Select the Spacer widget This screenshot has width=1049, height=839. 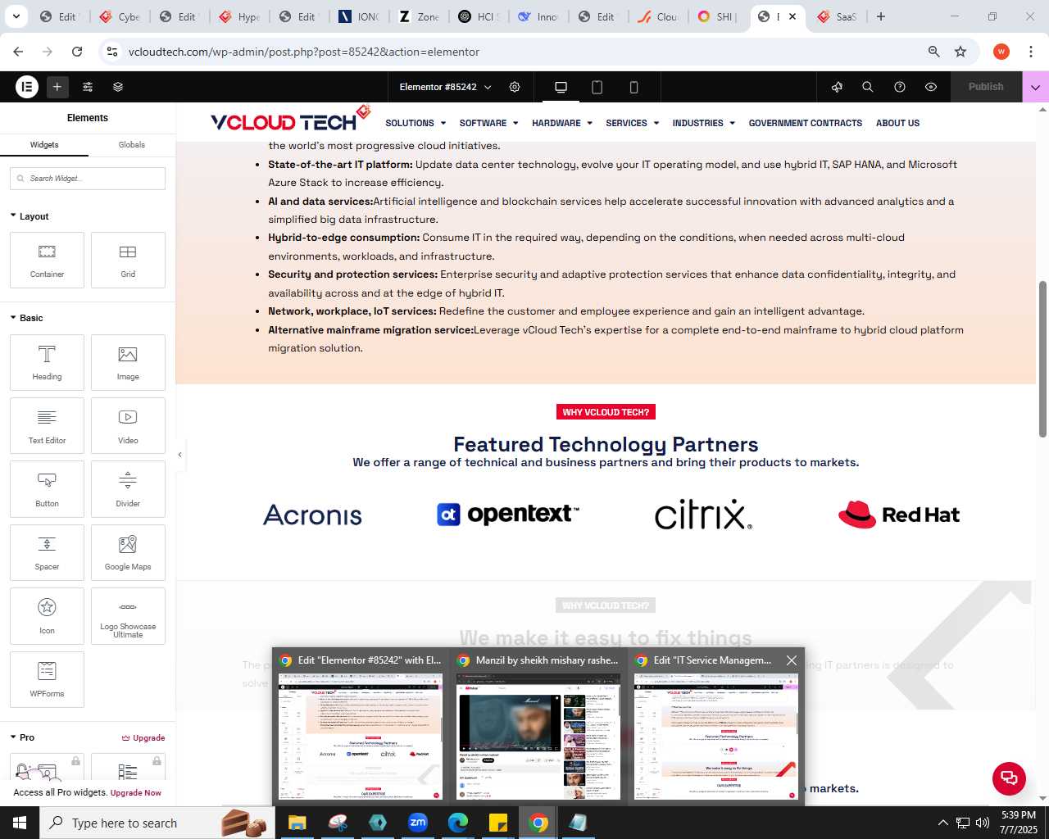coord(47,552)
